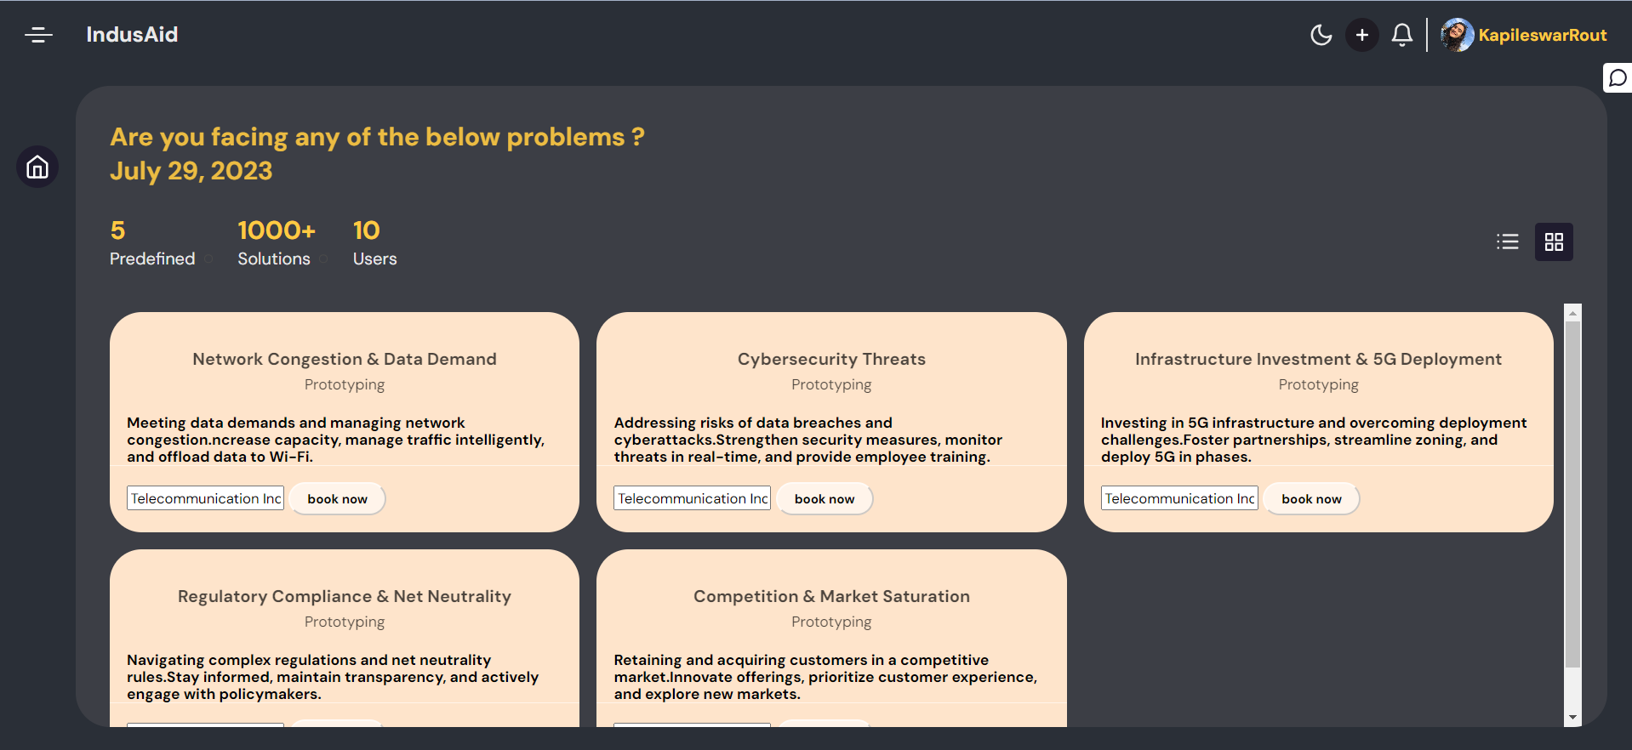
Task: Open Network Congestion & Data Demand title
Action: pyautogui.click(x=345, y=359)
